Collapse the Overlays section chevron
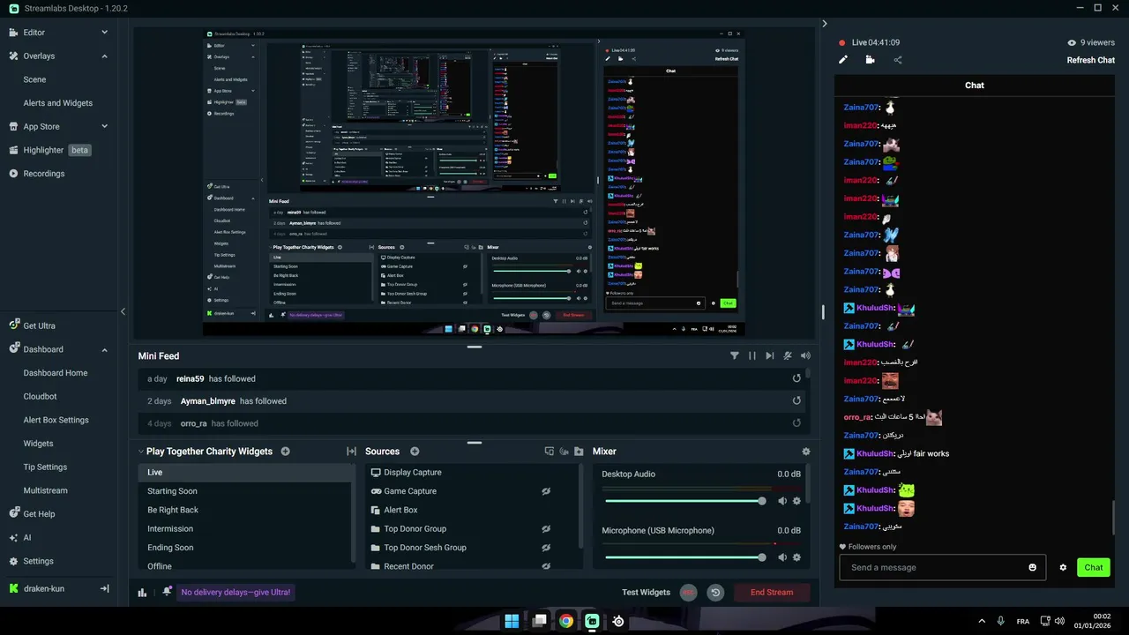This screenshot has height=635, width=1129. pyautogui.click(x=104, y=56)
